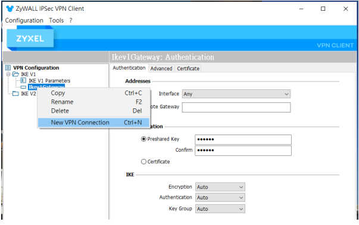Image resolution: width=359 pixels, height=225 pixels.
Task: Switch to the Advanced tab
Action: 161,68
